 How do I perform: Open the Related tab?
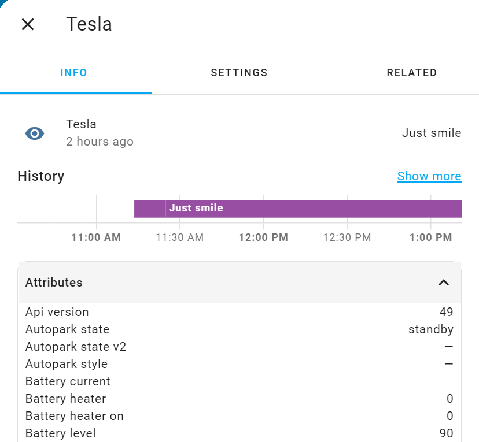411,73
